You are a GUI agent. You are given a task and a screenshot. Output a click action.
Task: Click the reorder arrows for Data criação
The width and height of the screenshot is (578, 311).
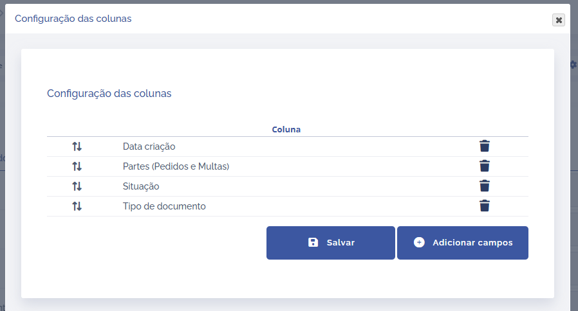point(77,147)
